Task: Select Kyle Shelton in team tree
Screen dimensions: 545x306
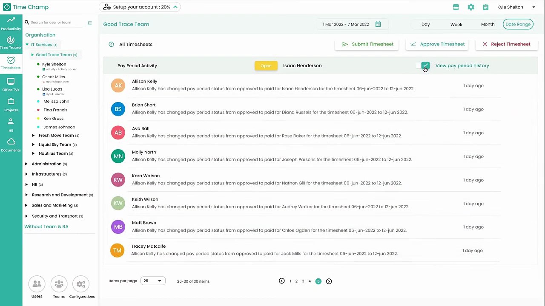Action: point(54,65)
